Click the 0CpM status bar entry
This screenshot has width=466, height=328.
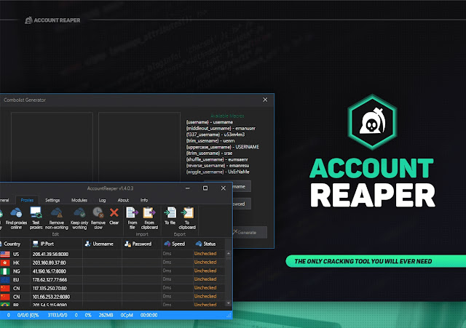tap(127, 315)
